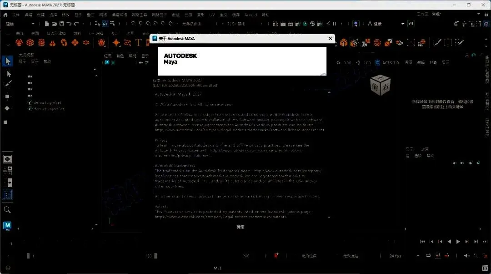Create a polygon sphere from shelf
The image size is (491, 274).
(x=19, y=42)
